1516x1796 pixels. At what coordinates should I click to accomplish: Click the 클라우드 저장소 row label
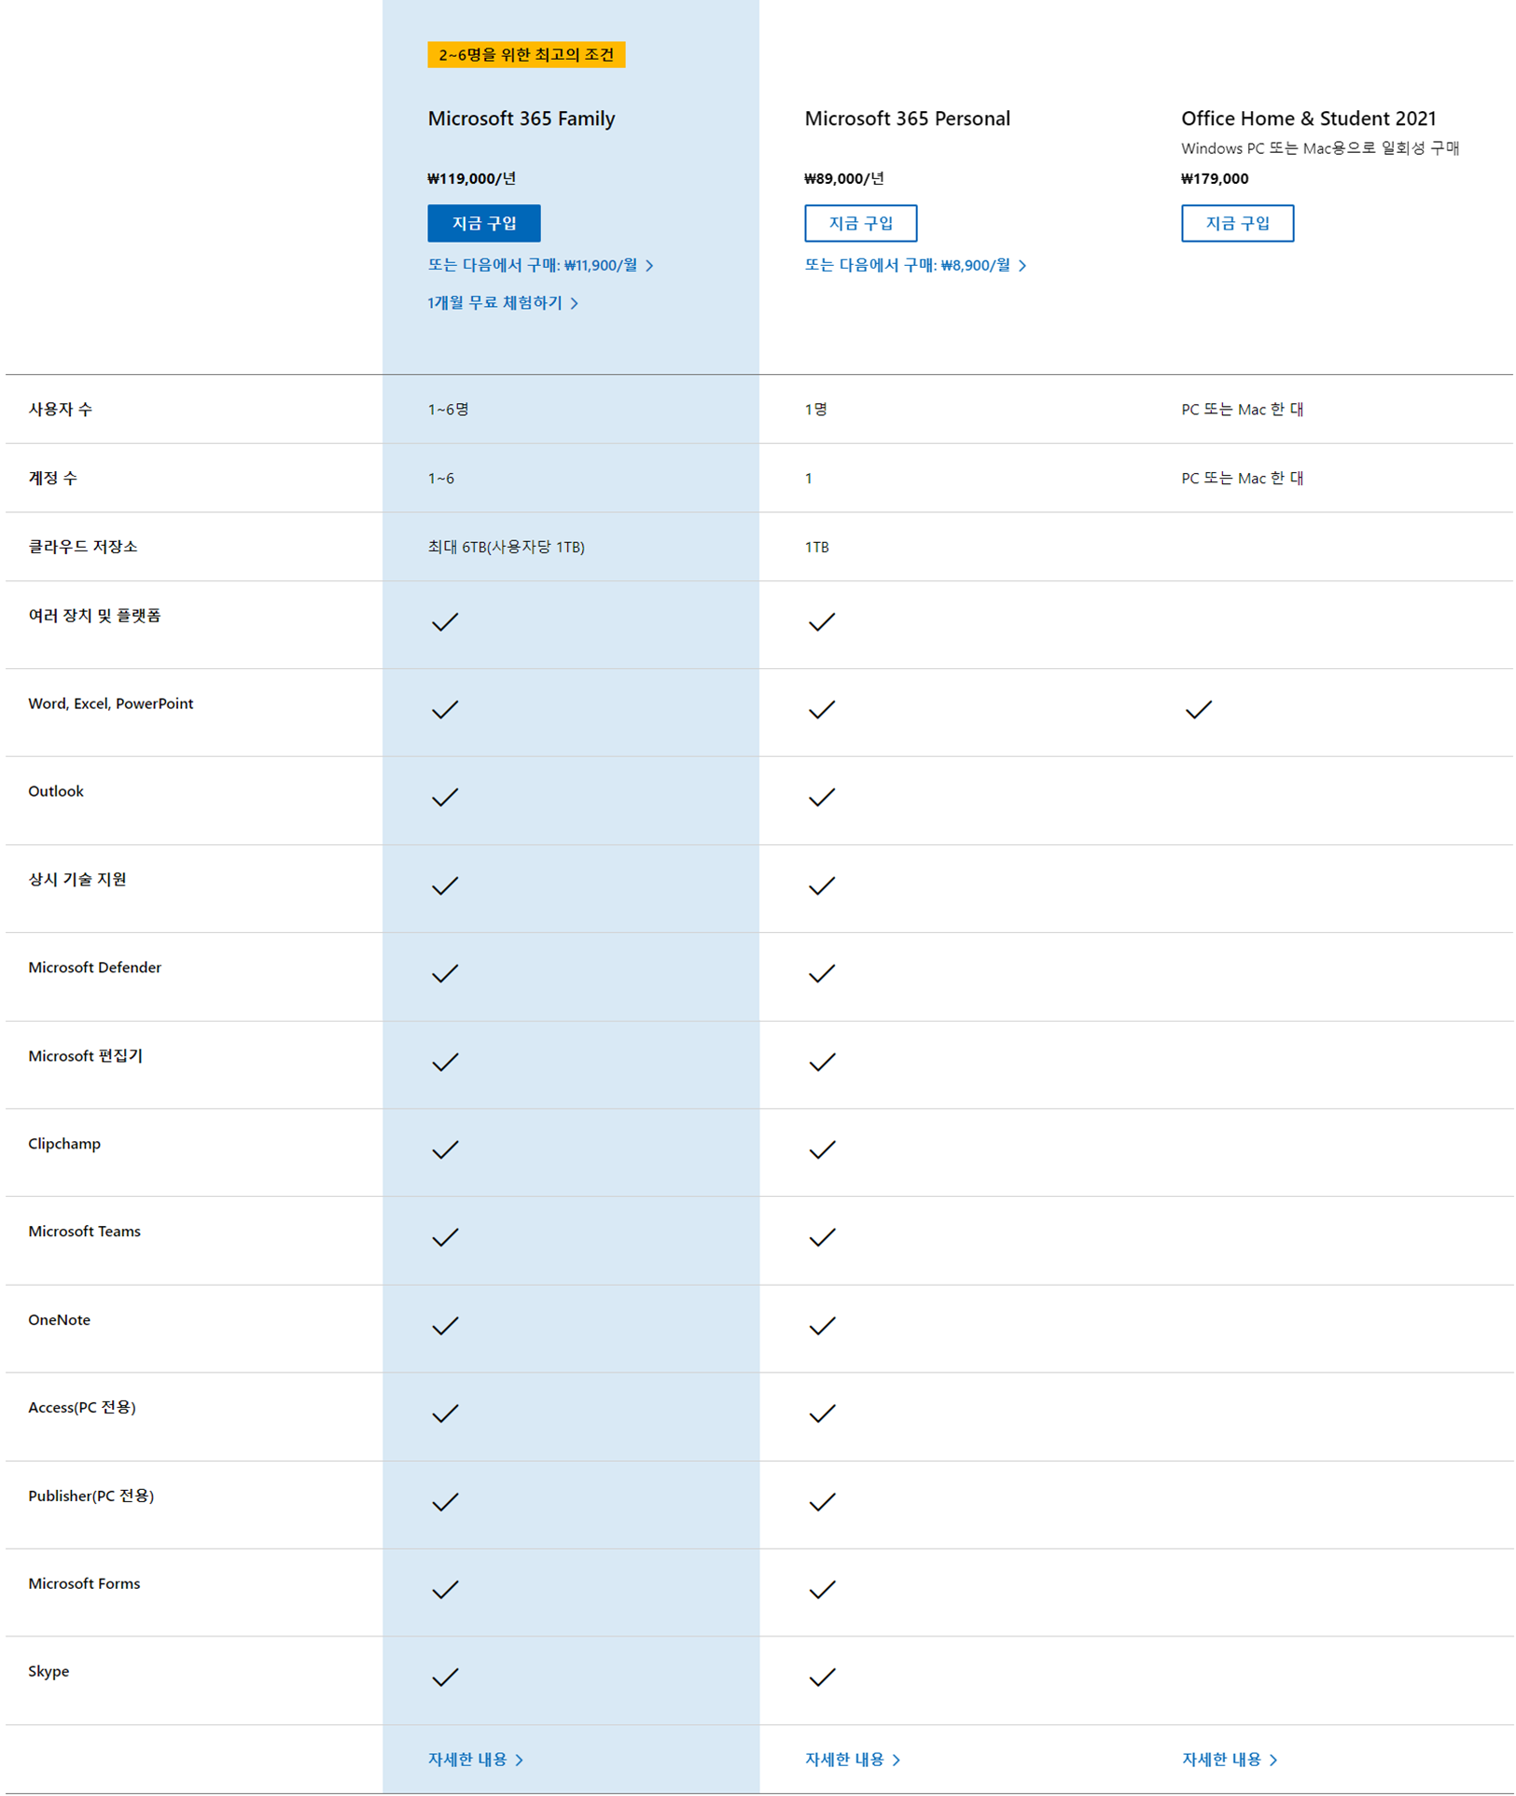[x=83, y=546]
